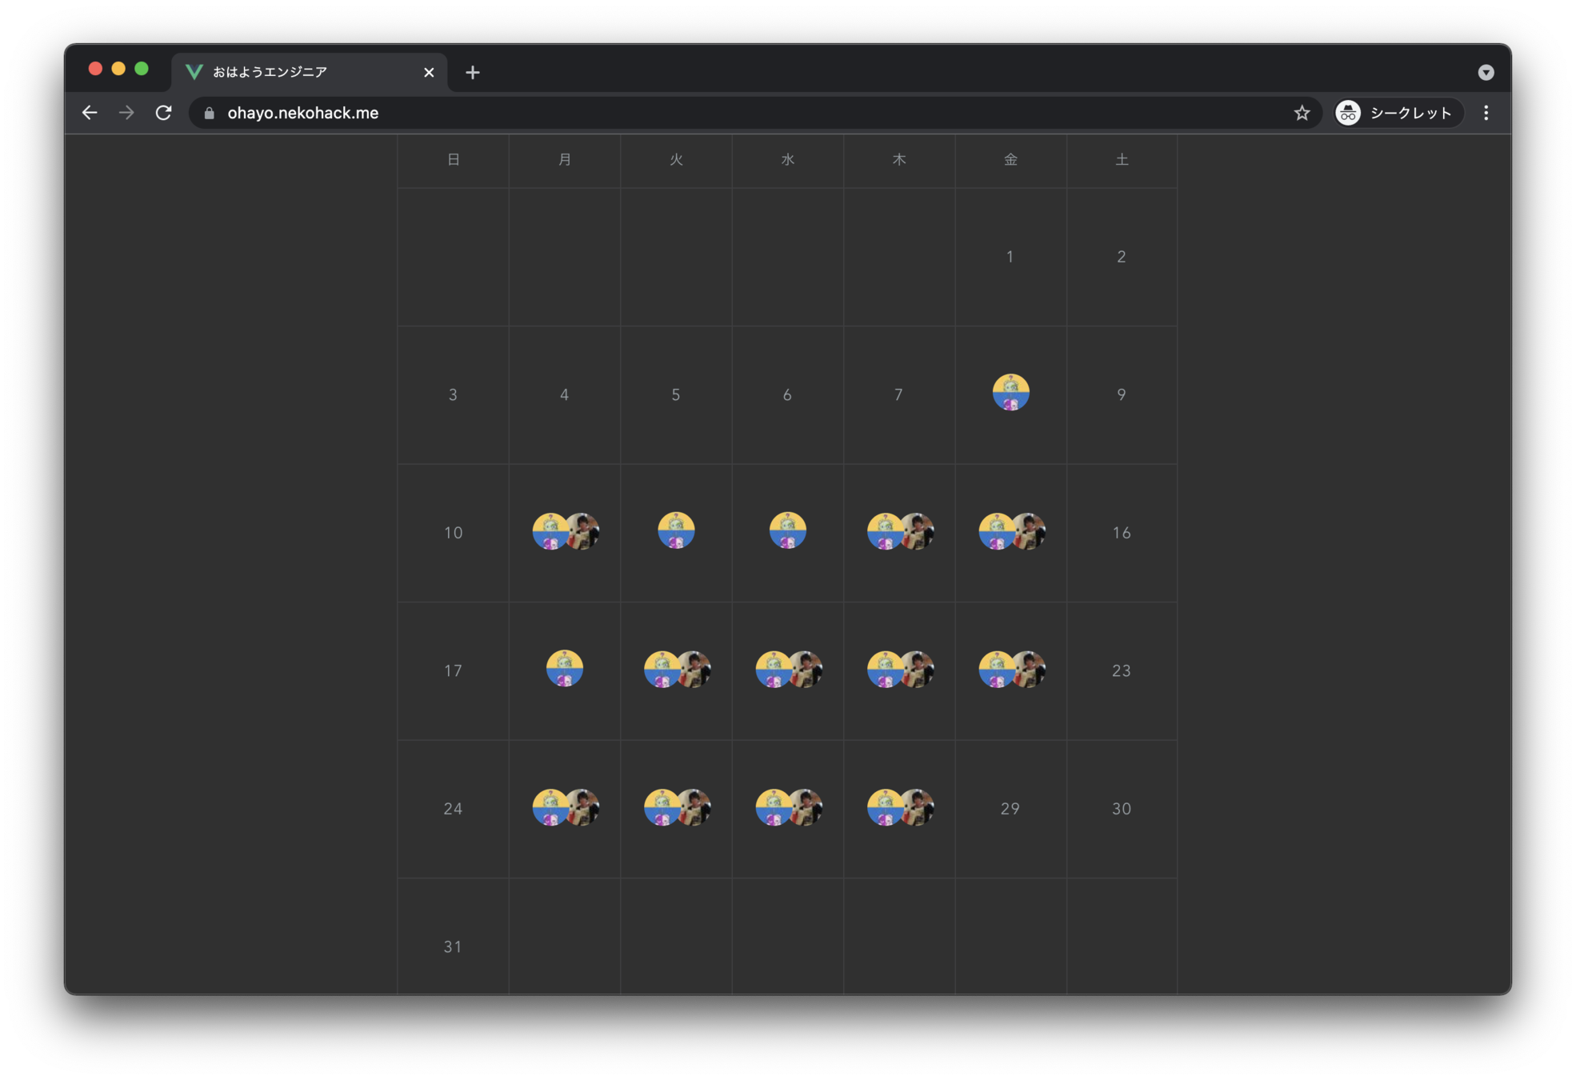This screenshot has width=1576, height=1080.
Task: Click the 金 weekday column header
Action: point(1010,160)
